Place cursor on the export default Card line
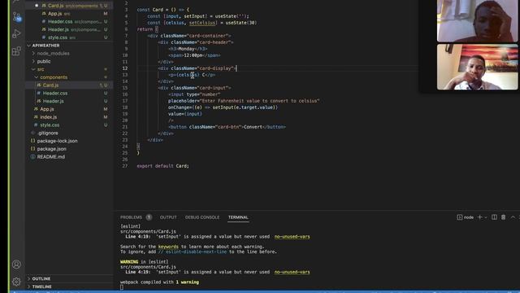 tap(162, 166)
